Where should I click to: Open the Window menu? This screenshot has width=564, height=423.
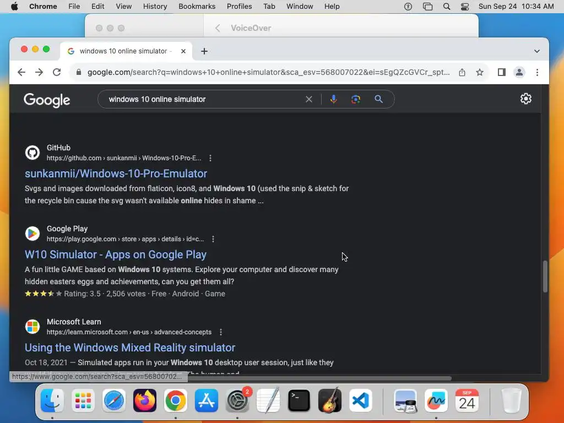(x=300, y=7)
